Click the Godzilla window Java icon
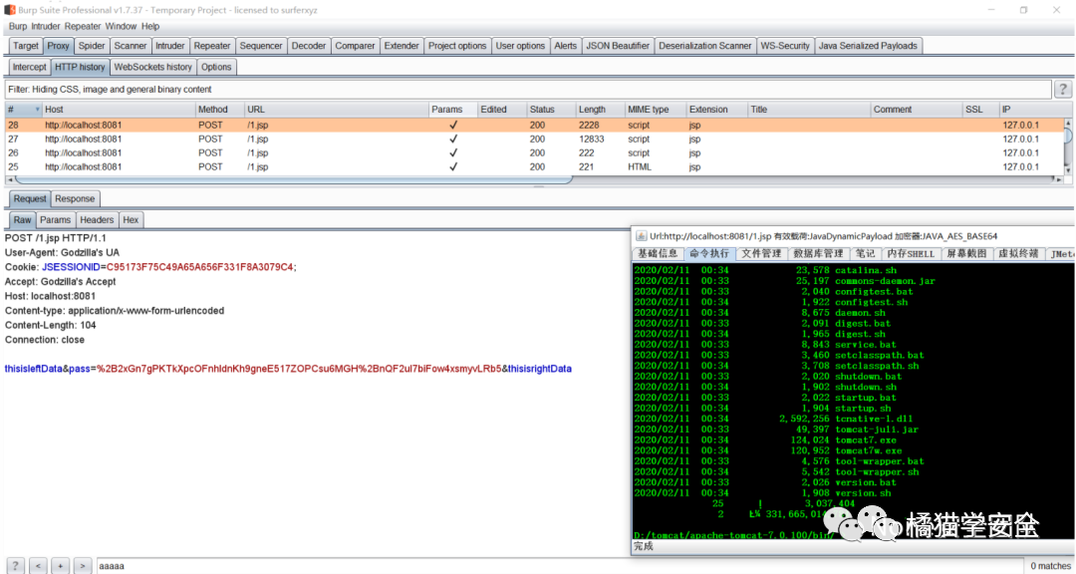Image resolution: width=1076 pixels, height=574 pixels. (x=641, y=235)
